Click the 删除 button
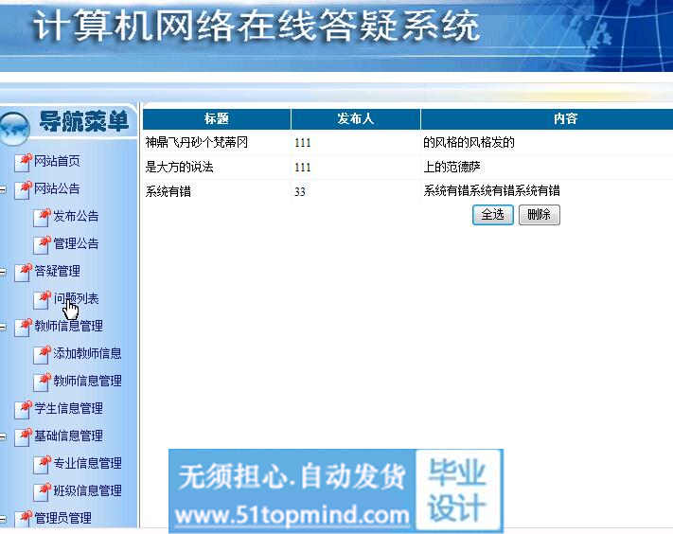The width and height of the screenshot is (673, 534). 540,215
